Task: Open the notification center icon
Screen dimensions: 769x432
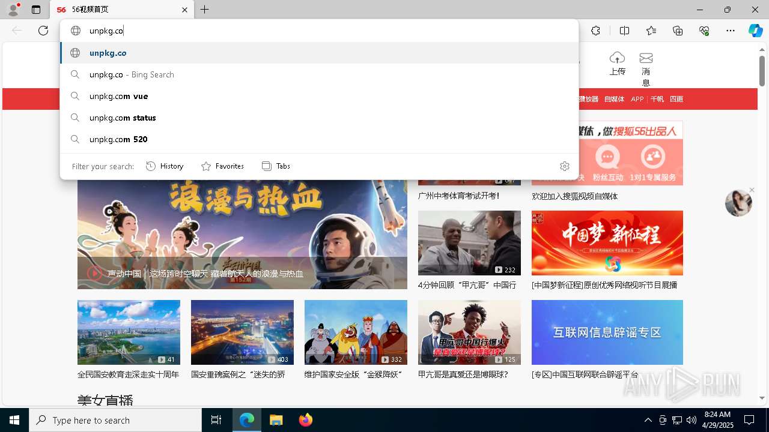Action: [749, 420]
